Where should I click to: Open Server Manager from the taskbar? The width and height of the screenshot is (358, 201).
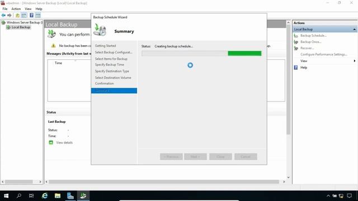pos(70,196)
